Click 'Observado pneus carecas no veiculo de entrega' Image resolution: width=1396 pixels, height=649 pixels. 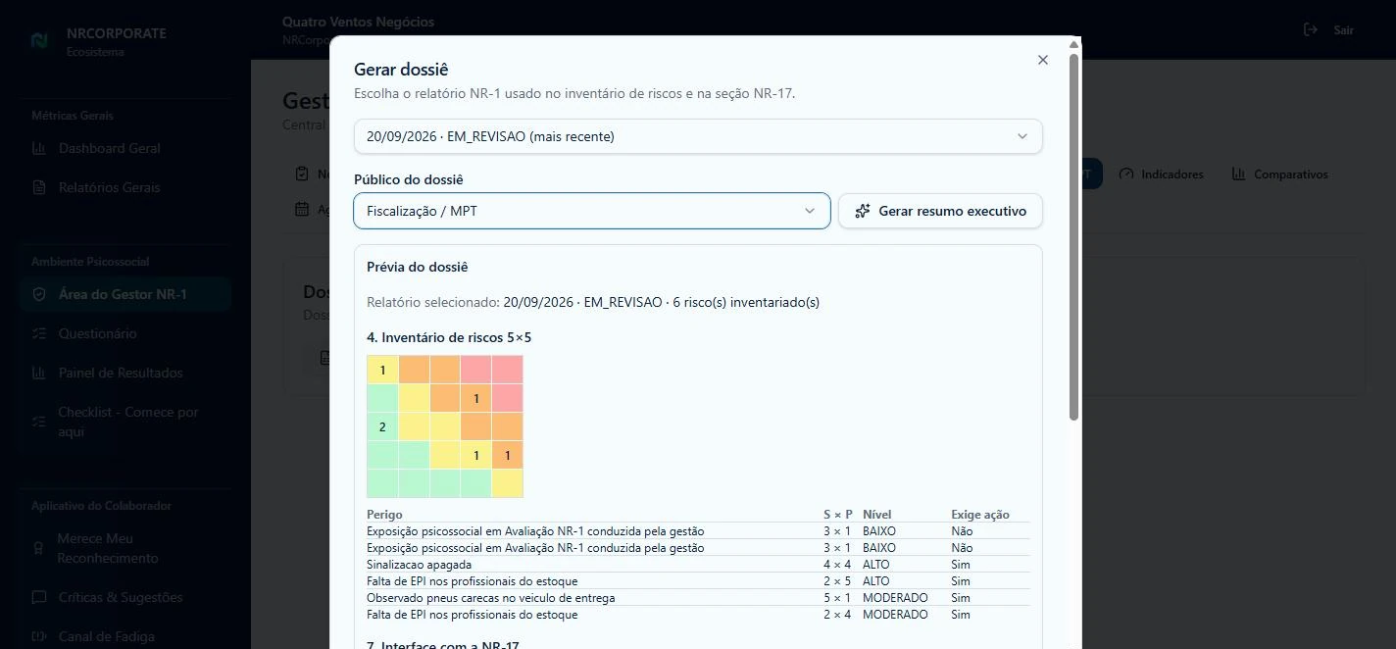(x=491, y=598)
